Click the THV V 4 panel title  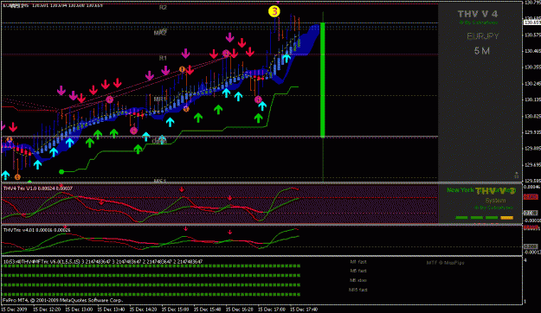pyautogui.click(x=478, y=14)
